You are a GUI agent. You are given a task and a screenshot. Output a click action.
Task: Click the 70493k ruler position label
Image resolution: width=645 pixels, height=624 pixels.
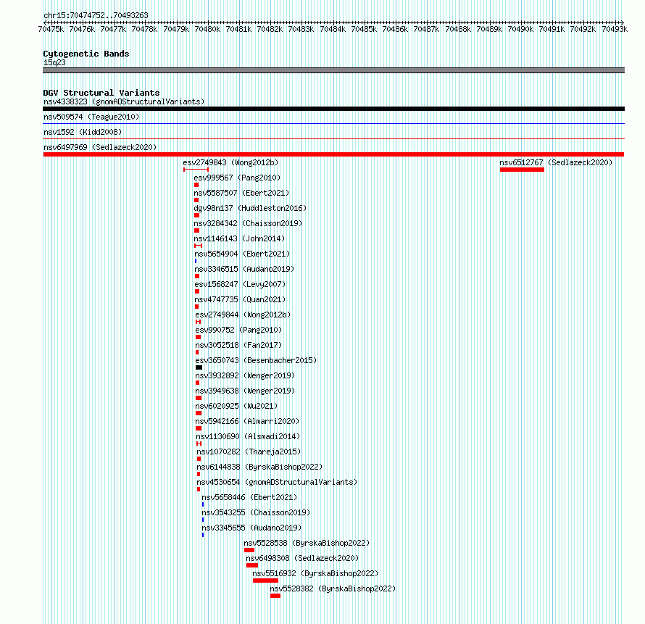pyautogui.click(x=615, y=29)
